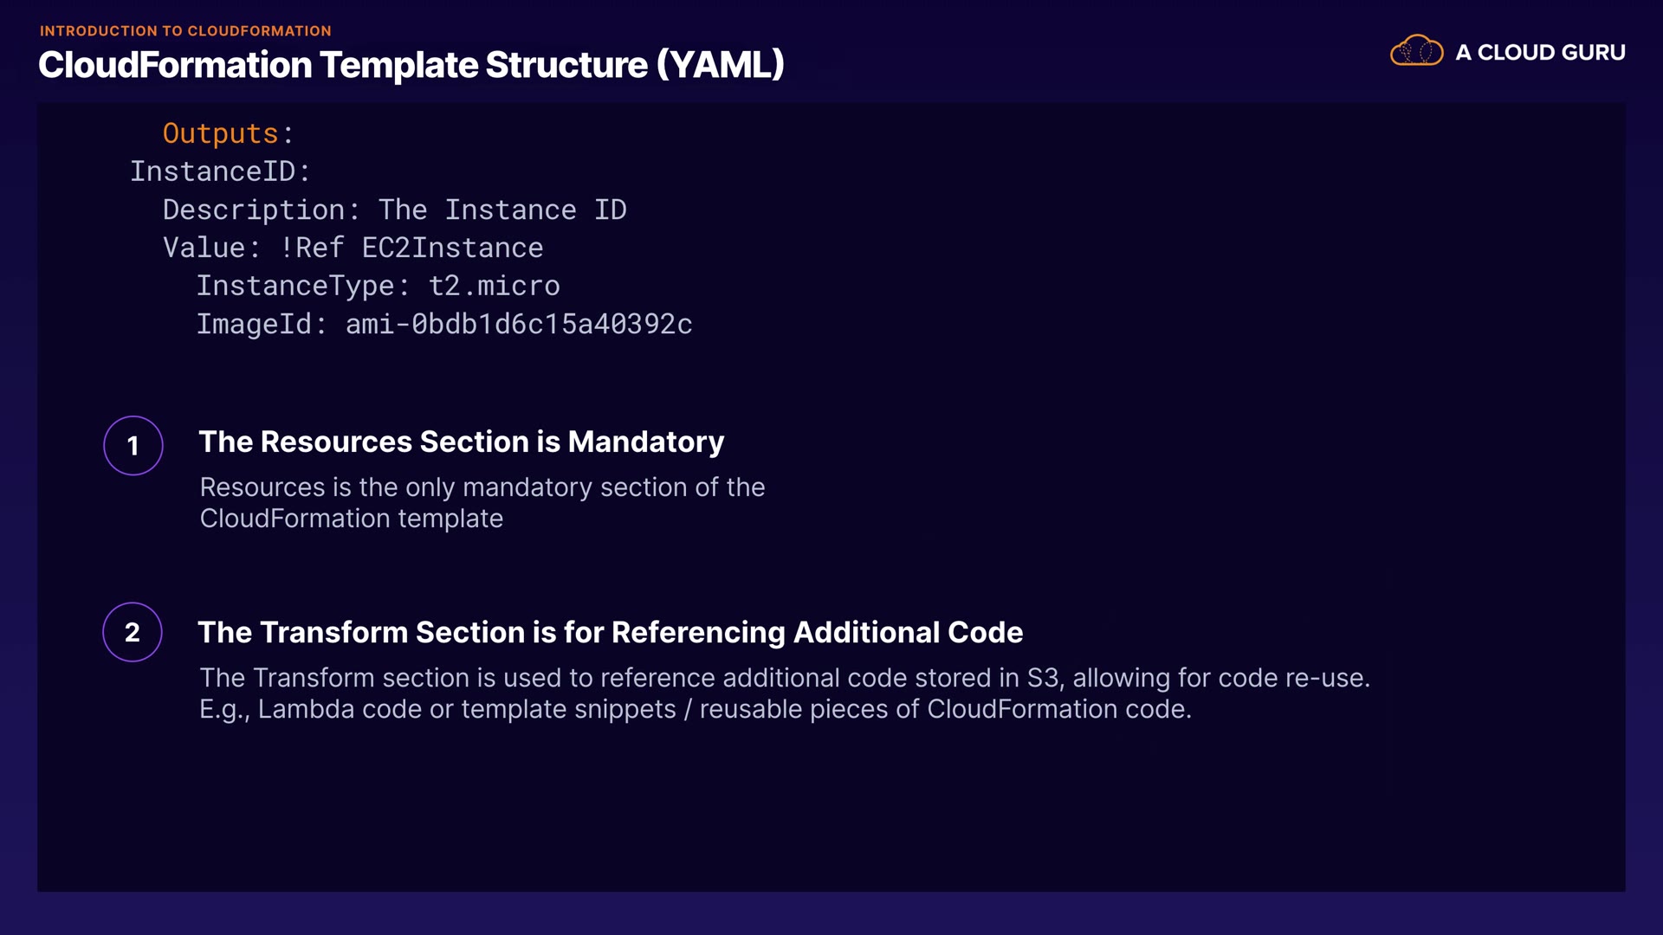1663x935 pixels.
Task: Click 'Resources is the only mandatory section' text
Action: tap(482, 487)
